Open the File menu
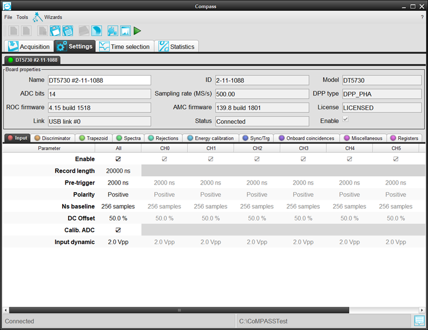This screenshot has width=428, height=330. pos(8,17)
